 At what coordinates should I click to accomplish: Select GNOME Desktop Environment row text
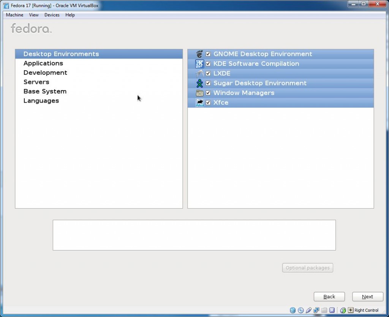263,54
